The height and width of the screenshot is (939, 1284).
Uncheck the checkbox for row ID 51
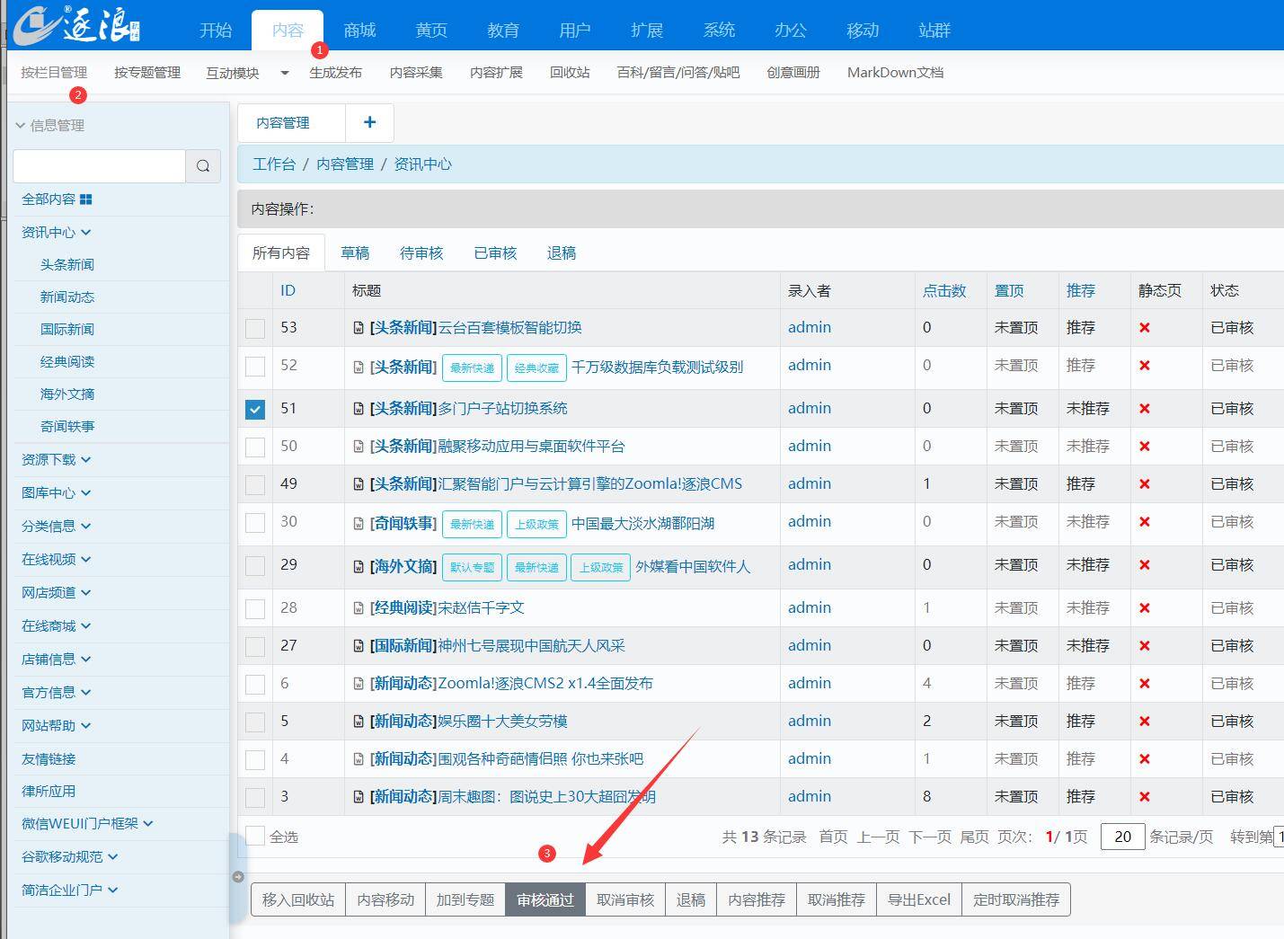point(255,410)
